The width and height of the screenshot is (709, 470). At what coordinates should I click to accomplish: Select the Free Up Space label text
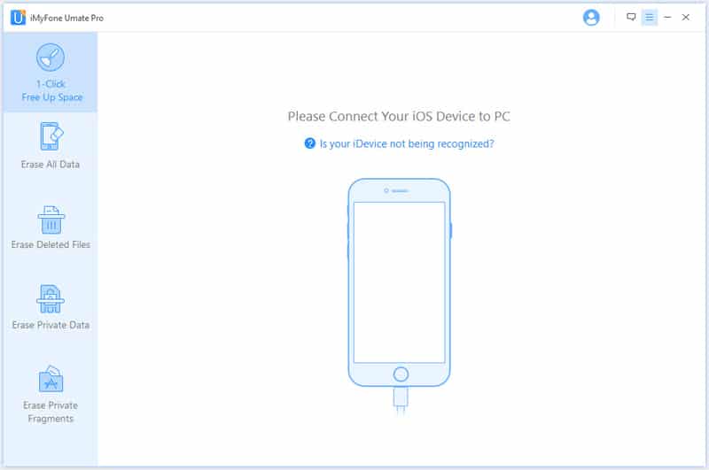52,97
